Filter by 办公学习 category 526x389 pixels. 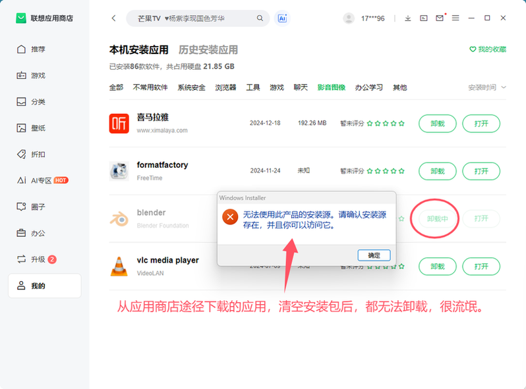coord(369,88)
